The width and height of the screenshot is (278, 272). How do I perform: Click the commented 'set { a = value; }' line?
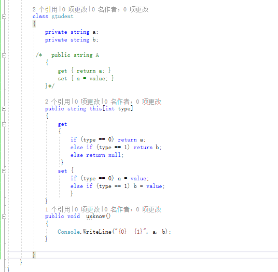pos(86,78)
